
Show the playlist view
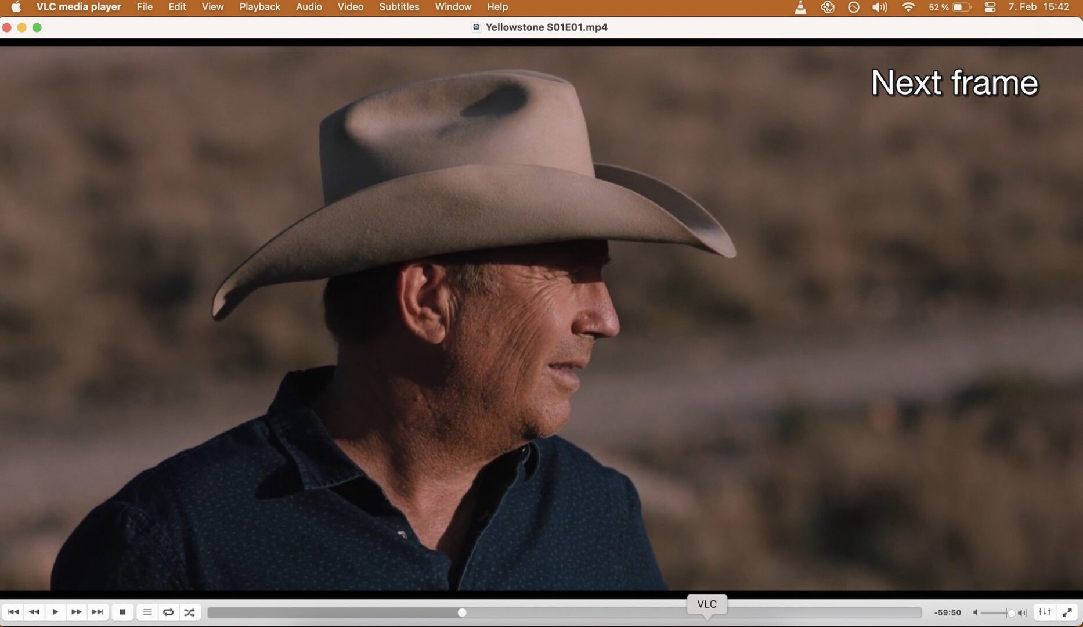click(147, 612)
